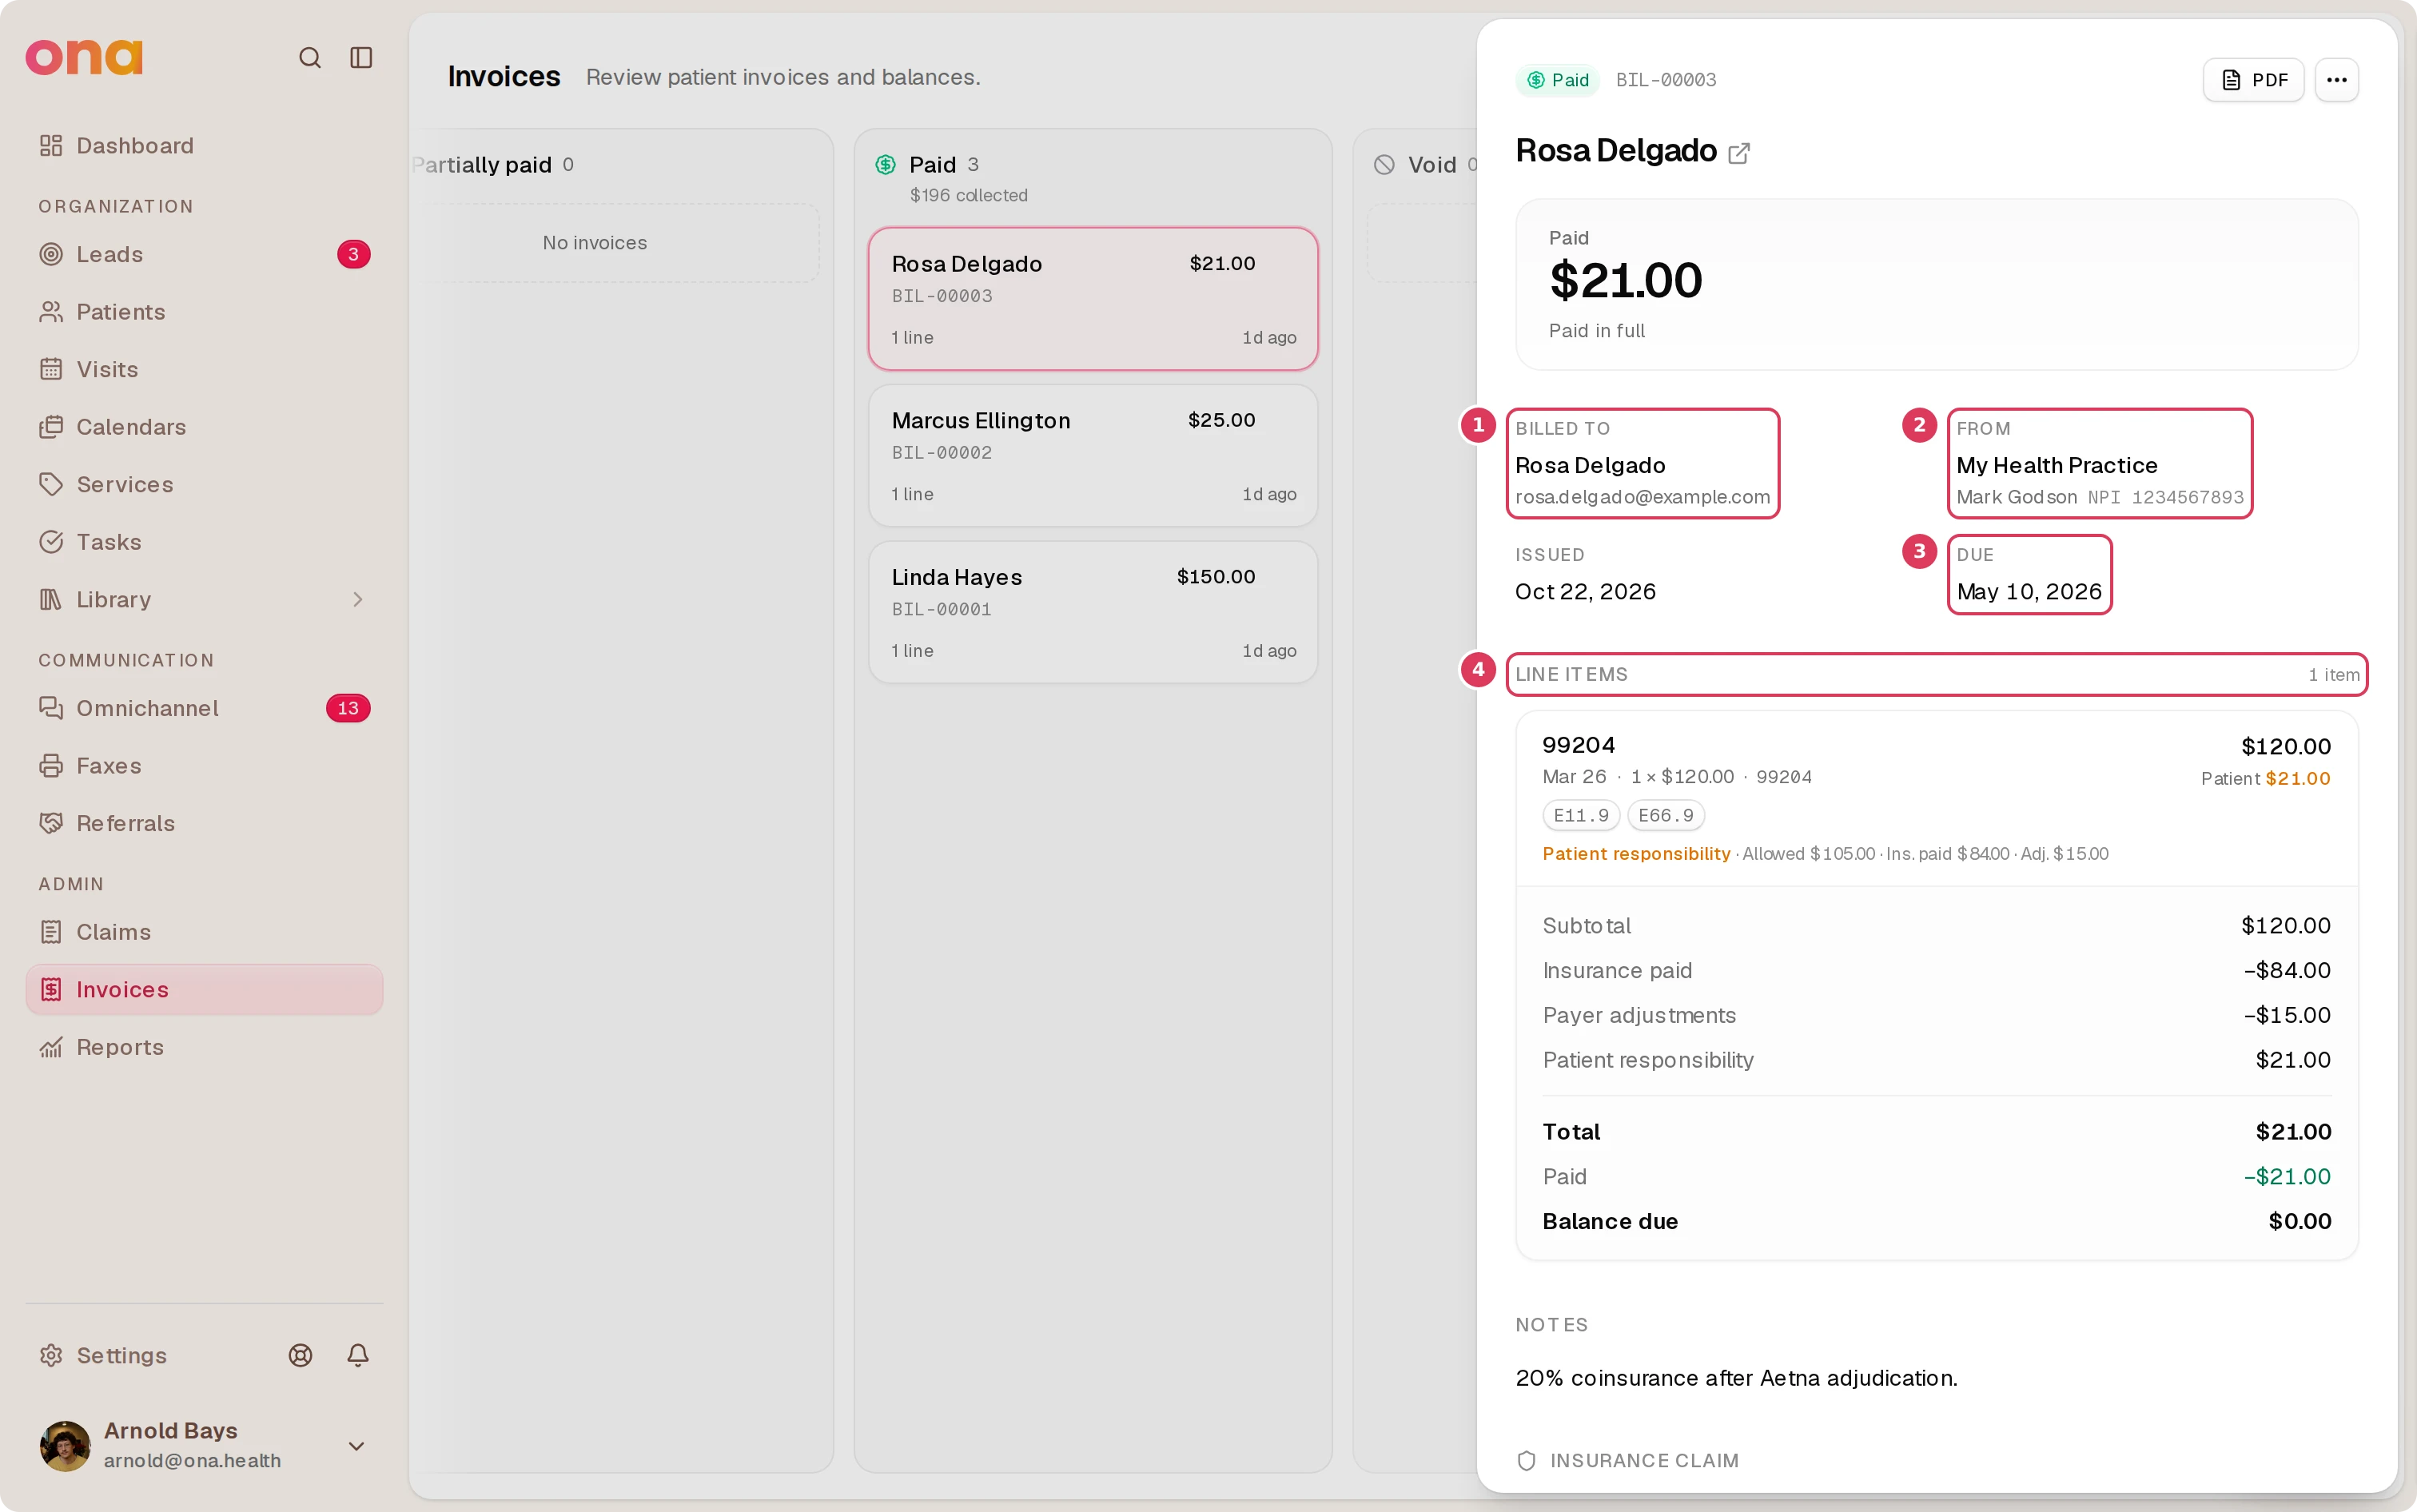This screenshot has width=2417, height=1512.
Task: Click the ona logo
Action: coord(84,58)
